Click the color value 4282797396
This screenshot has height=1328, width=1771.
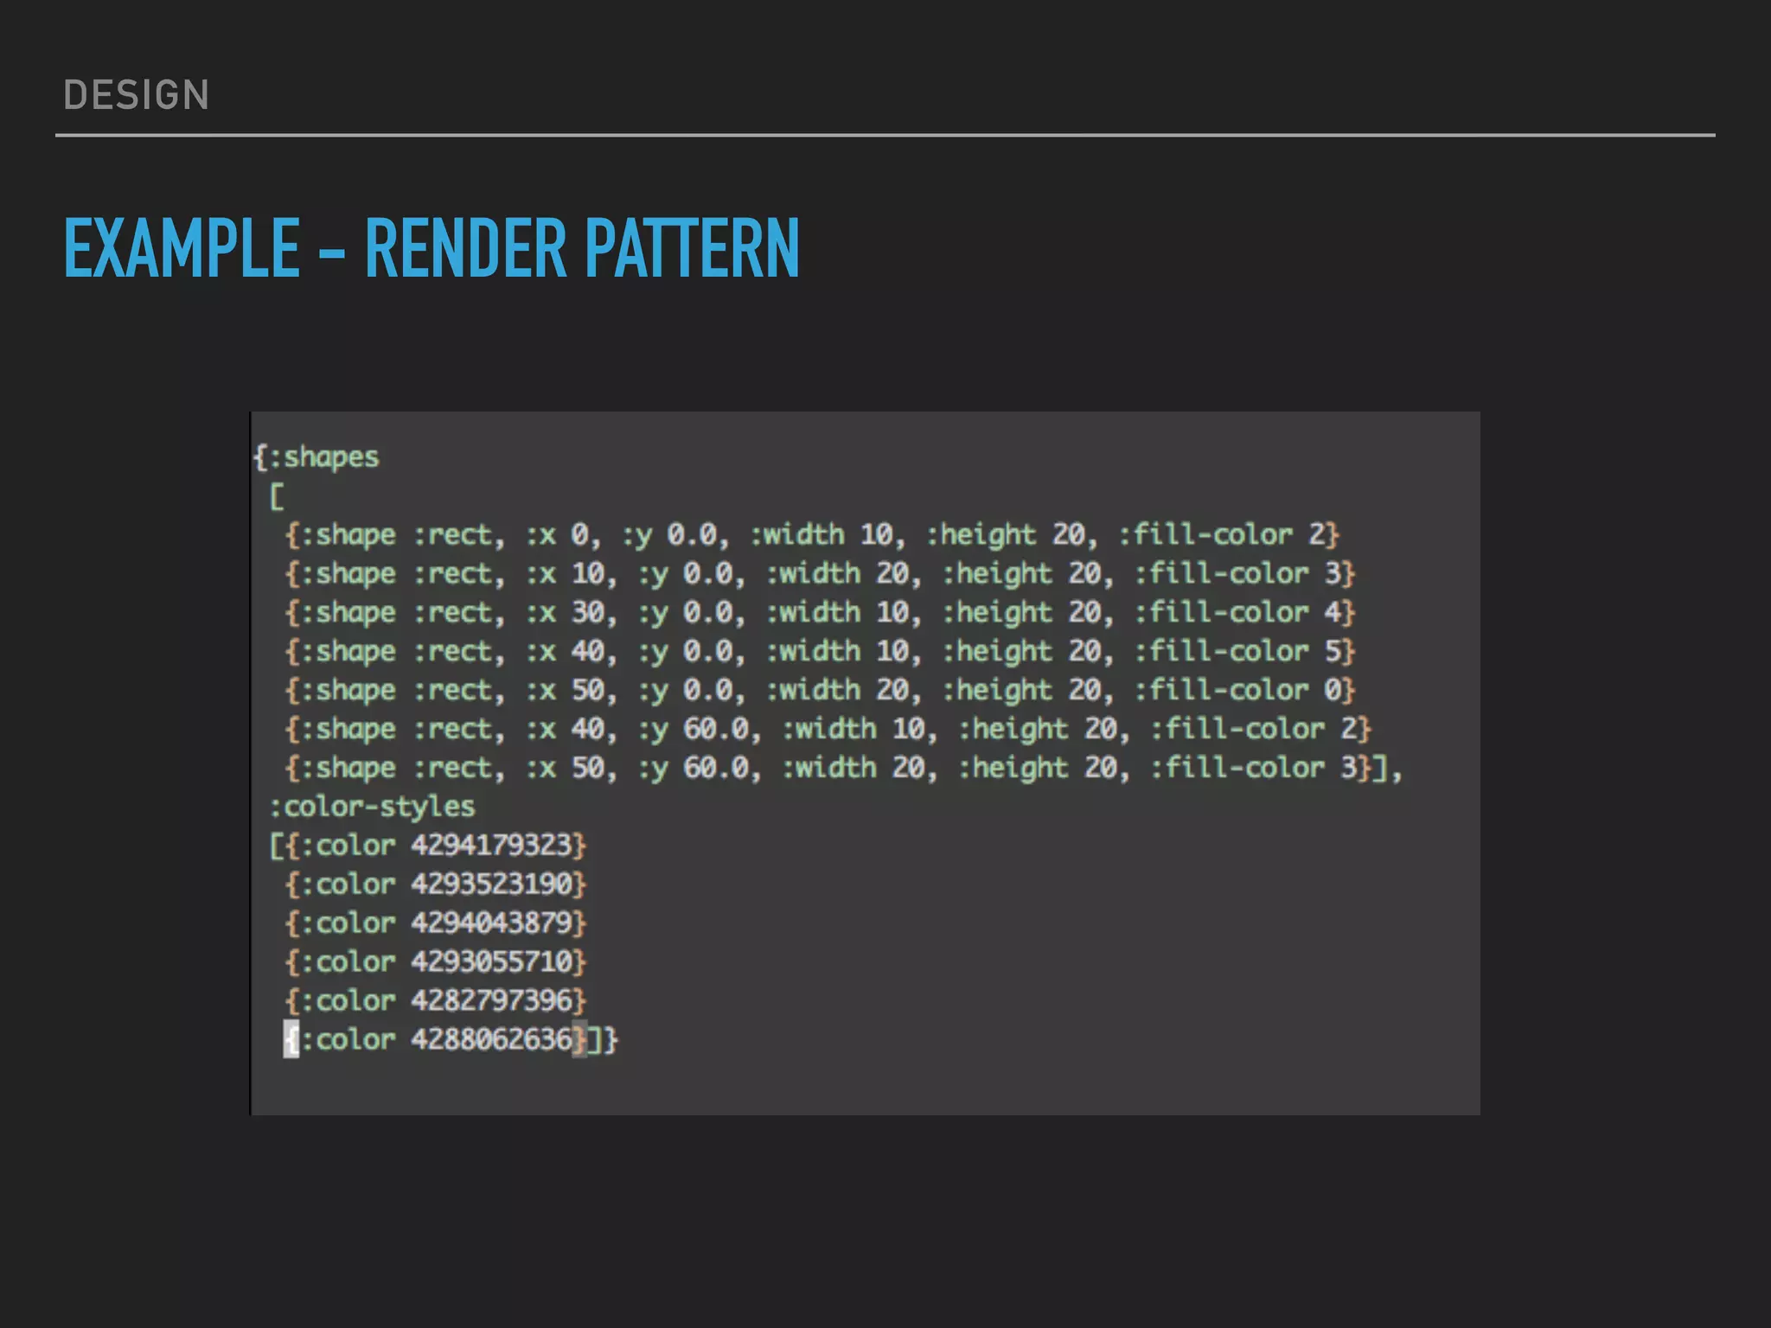(x=491, y=1001)
